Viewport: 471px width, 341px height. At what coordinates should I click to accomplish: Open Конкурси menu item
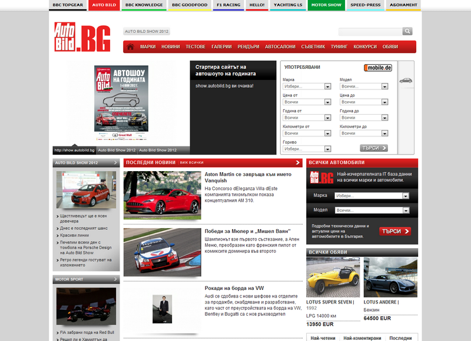(x=365, y=47)
